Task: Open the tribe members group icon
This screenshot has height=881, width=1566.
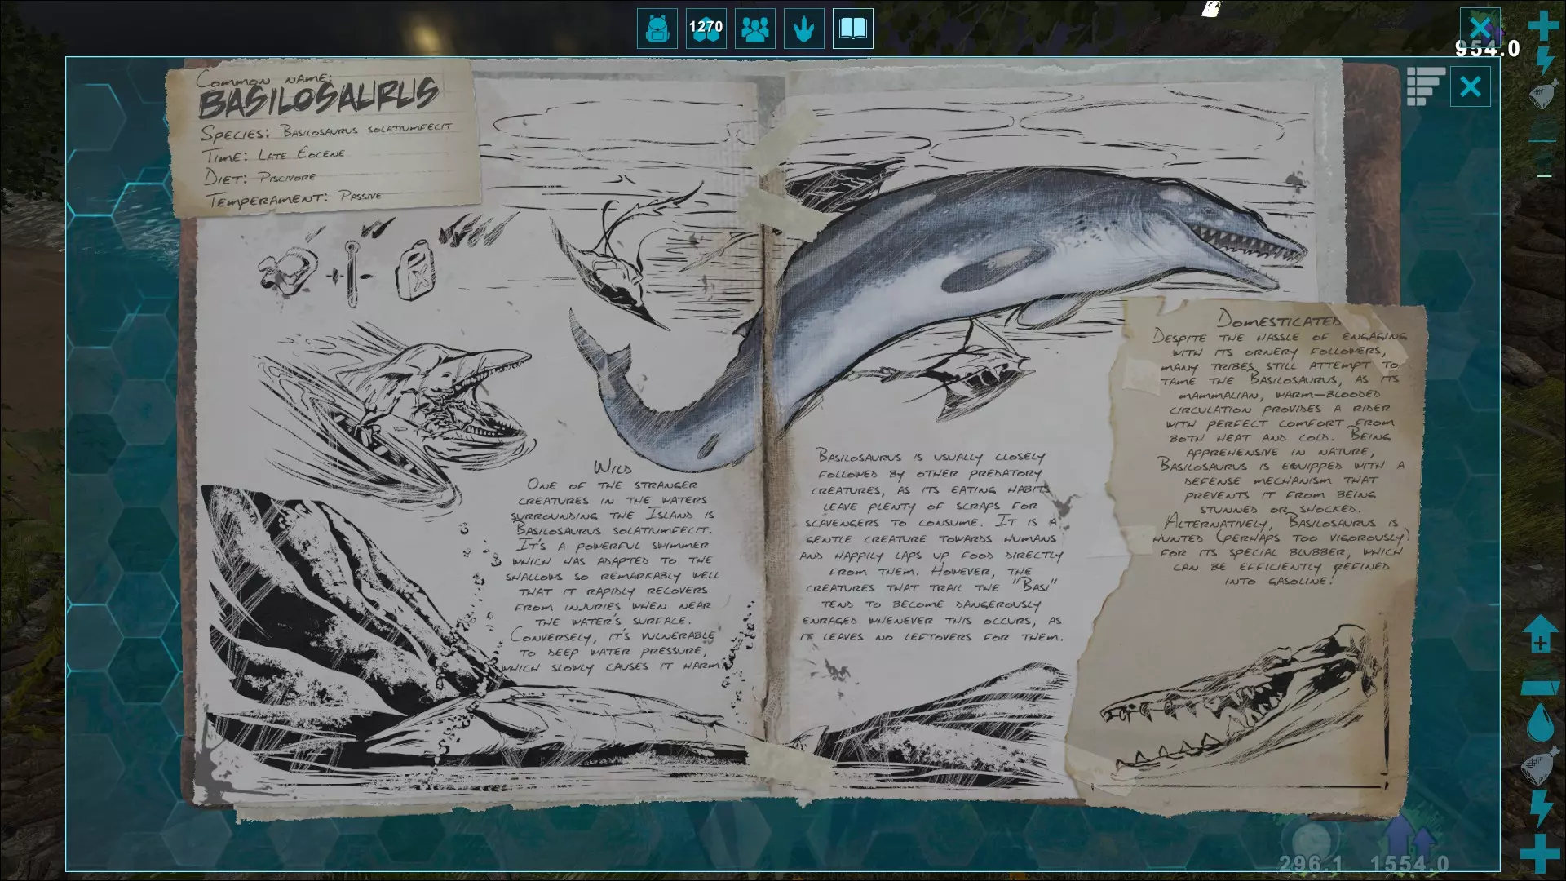Action: [x=755, y=29]
